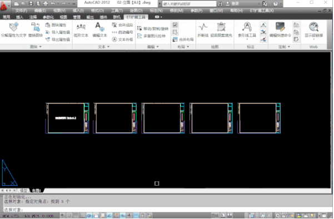Toggle the 图纸 paper space status button
Image resolution: width=334 pixels, height=219 pixels.
pyautogui.click(x=215, y=216)
